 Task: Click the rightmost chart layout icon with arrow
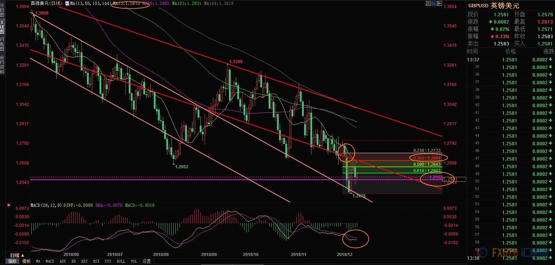(x=439, y=3)
